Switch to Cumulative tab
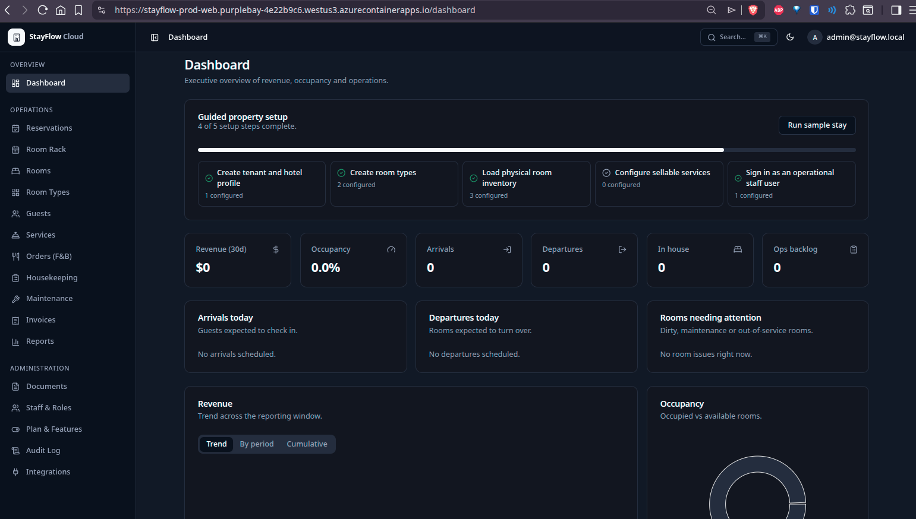916x519 pixels. [307, 444]
